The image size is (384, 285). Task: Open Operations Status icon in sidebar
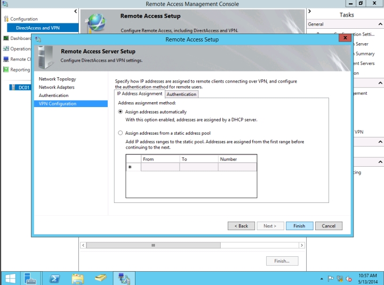[6, 48]
